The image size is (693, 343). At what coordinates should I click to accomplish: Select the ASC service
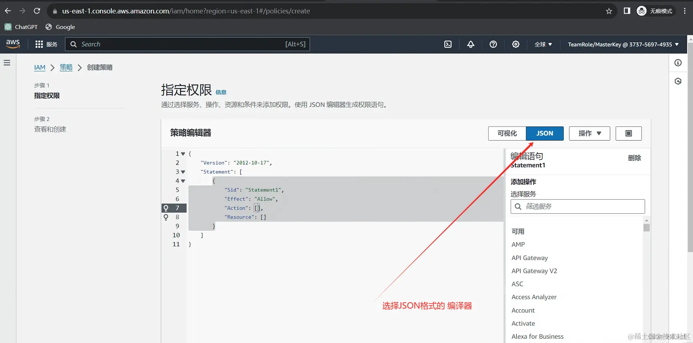pyautogui.click(x=517, y=284)
